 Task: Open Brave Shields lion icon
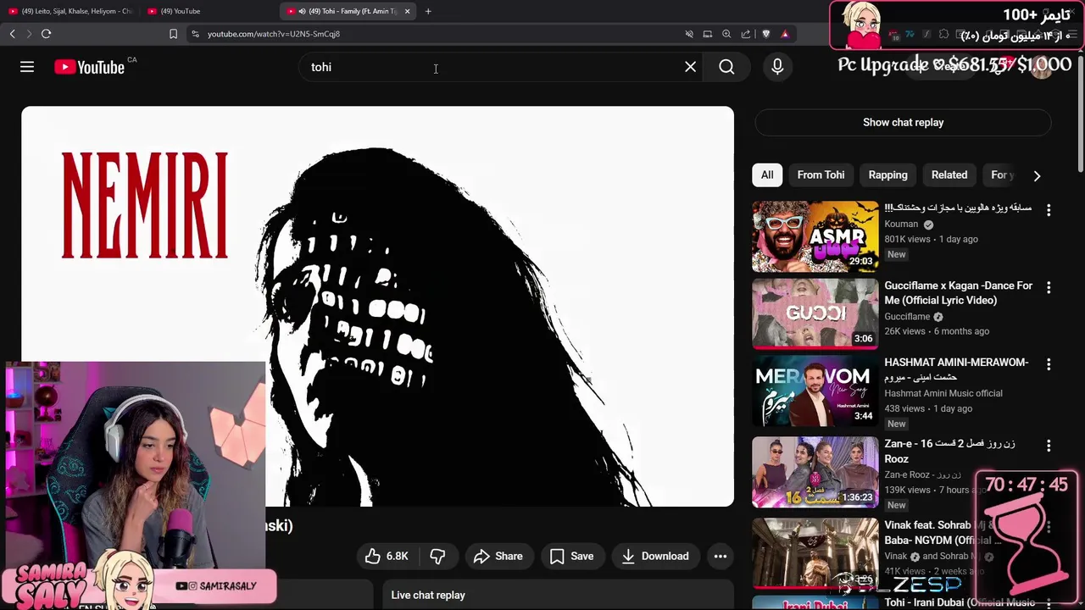pyautogui.click(x=766, y=34)
